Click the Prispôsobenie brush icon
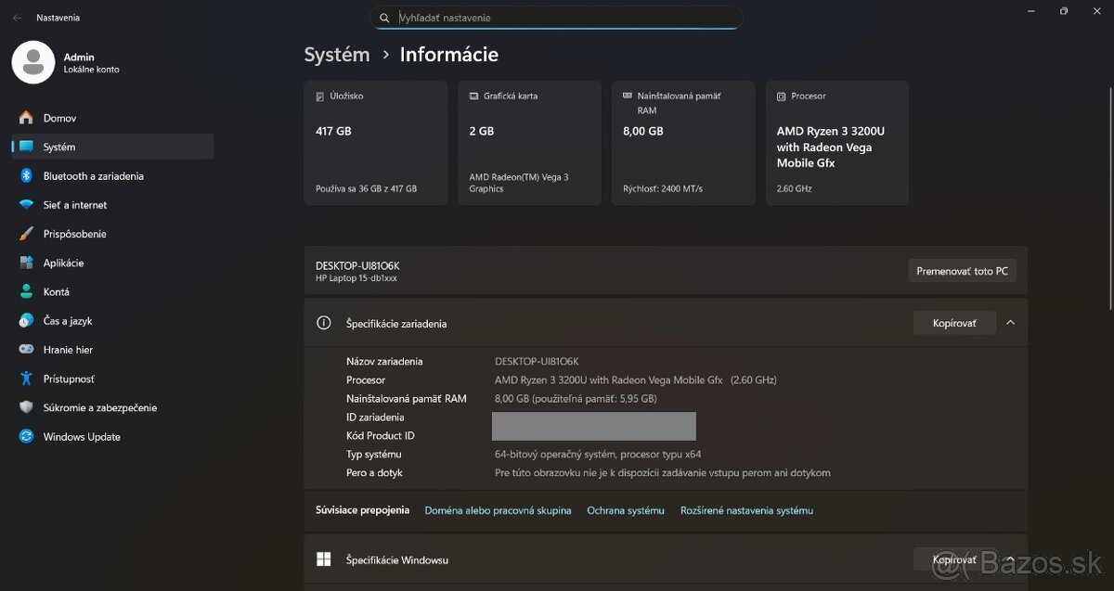This screenshot has width=1114, height=591. click(x=26, y=234)
